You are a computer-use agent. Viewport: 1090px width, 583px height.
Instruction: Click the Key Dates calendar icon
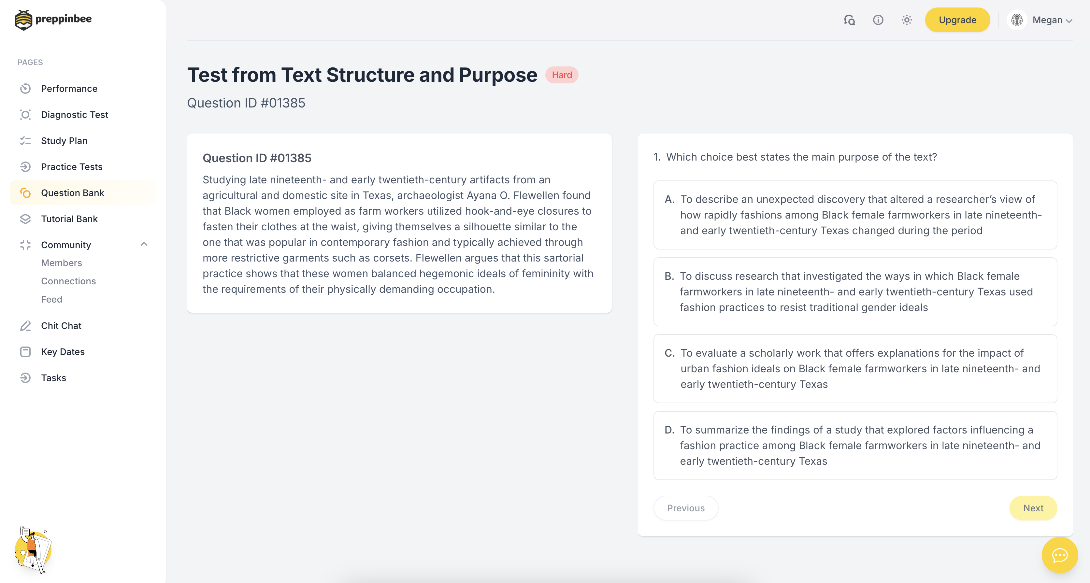25,351
